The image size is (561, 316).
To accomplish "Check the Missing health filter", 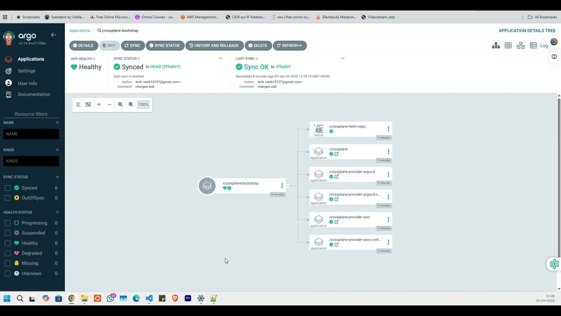I will [7, 263].
